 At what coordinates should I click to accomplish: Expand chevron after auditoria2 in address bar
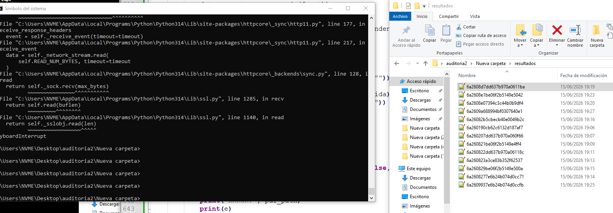(471, 63)
